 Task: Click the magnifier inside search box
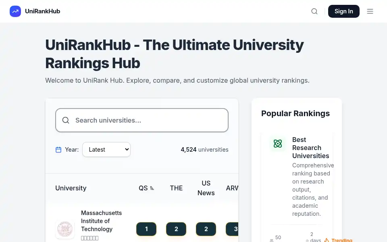pyautogui.click(x=66, y=120)
